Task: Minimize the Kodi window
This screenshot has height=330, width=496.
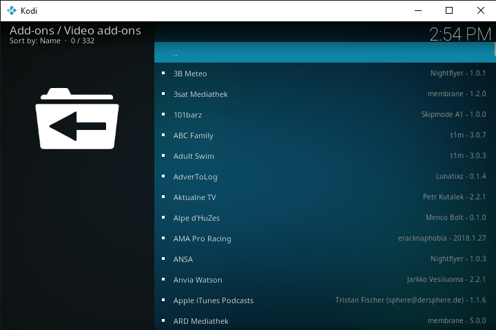Action: [x=418, y=10]
